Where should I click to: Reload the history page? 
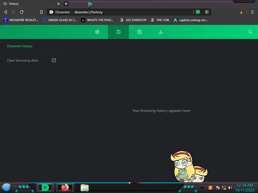22,12
